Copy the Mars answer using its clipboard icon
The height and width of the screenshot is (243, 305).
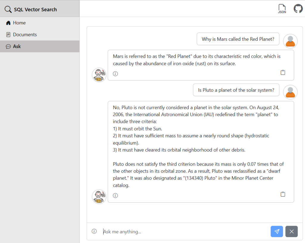click(283, 72)
